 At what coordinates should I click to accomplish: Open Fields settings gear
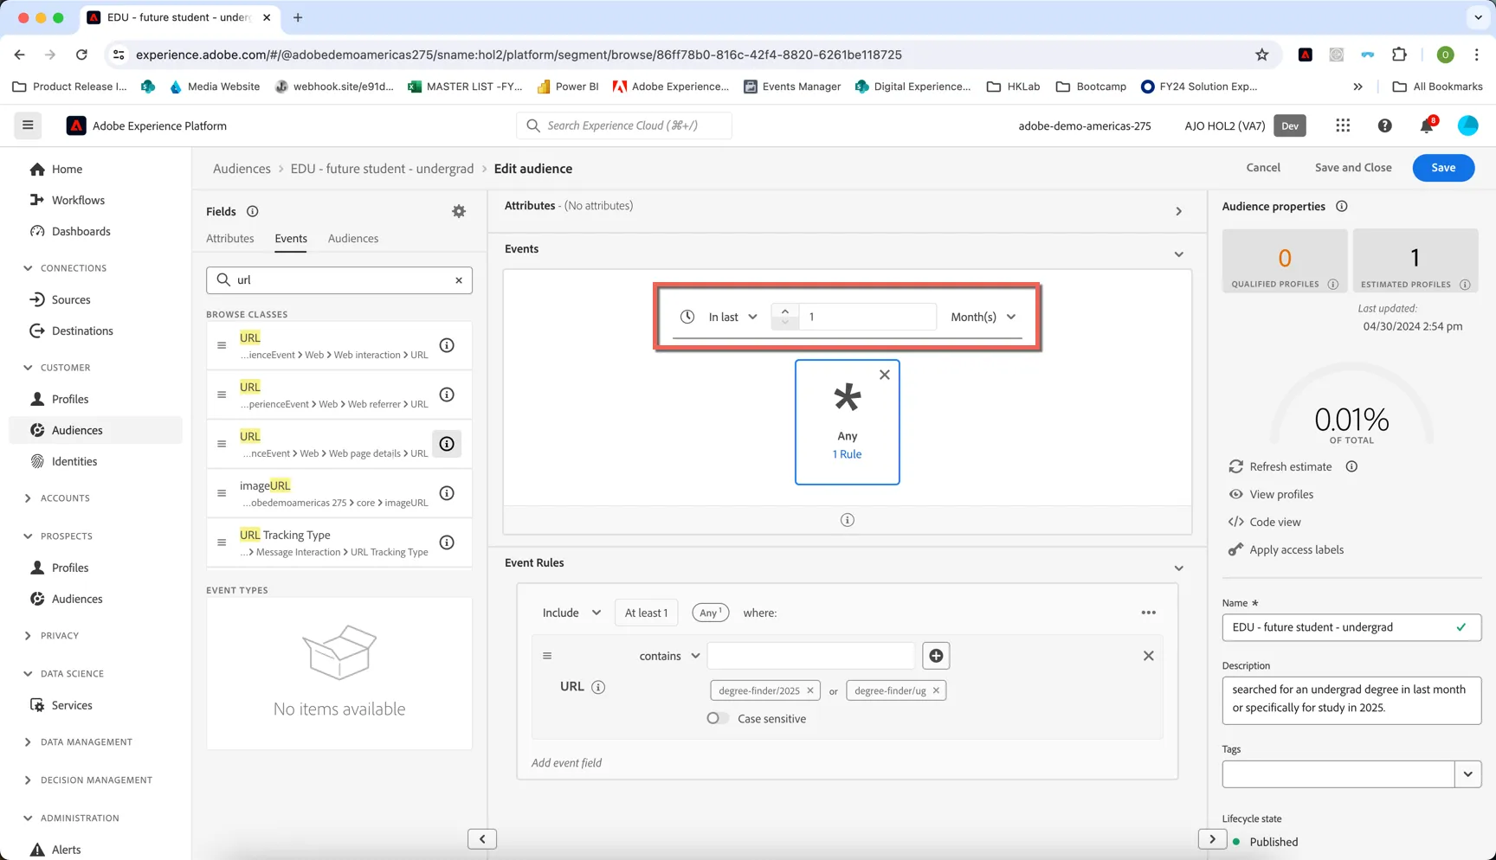(459, 211)
